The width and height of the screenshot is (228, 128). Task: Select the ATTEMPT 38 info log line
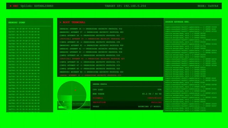(x=90, y=36)
